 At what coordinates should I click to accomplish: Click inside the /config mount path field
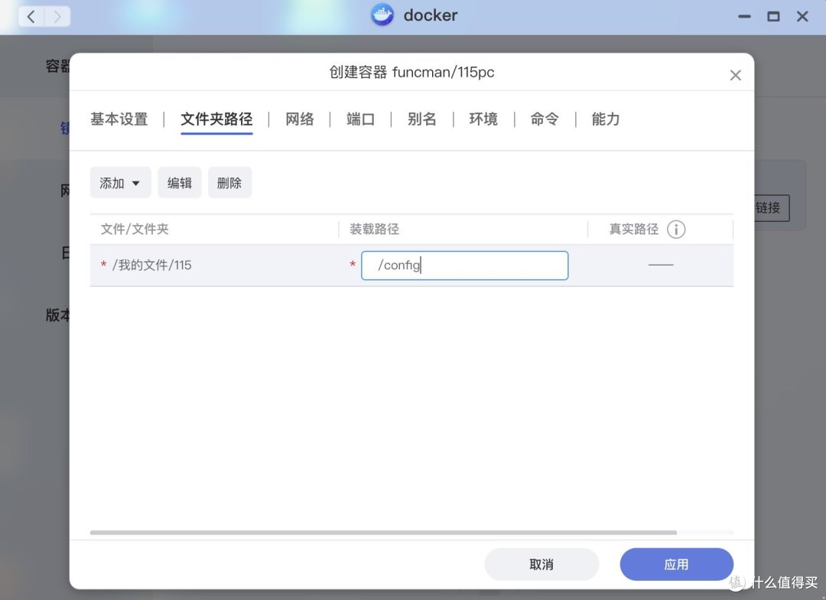(x=464, y=265)
